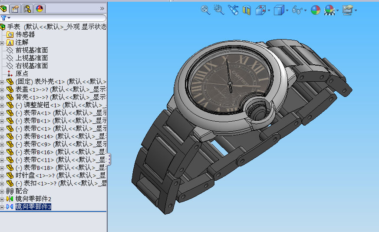Click the panel collapse handle on splitter
Viewport: 379px width, 232px height.
click(x=109, y=159)
